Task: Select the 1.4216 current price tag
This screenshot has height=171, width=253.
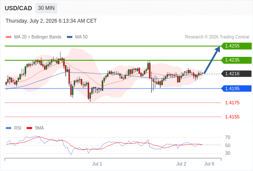Action: [236, 74]
